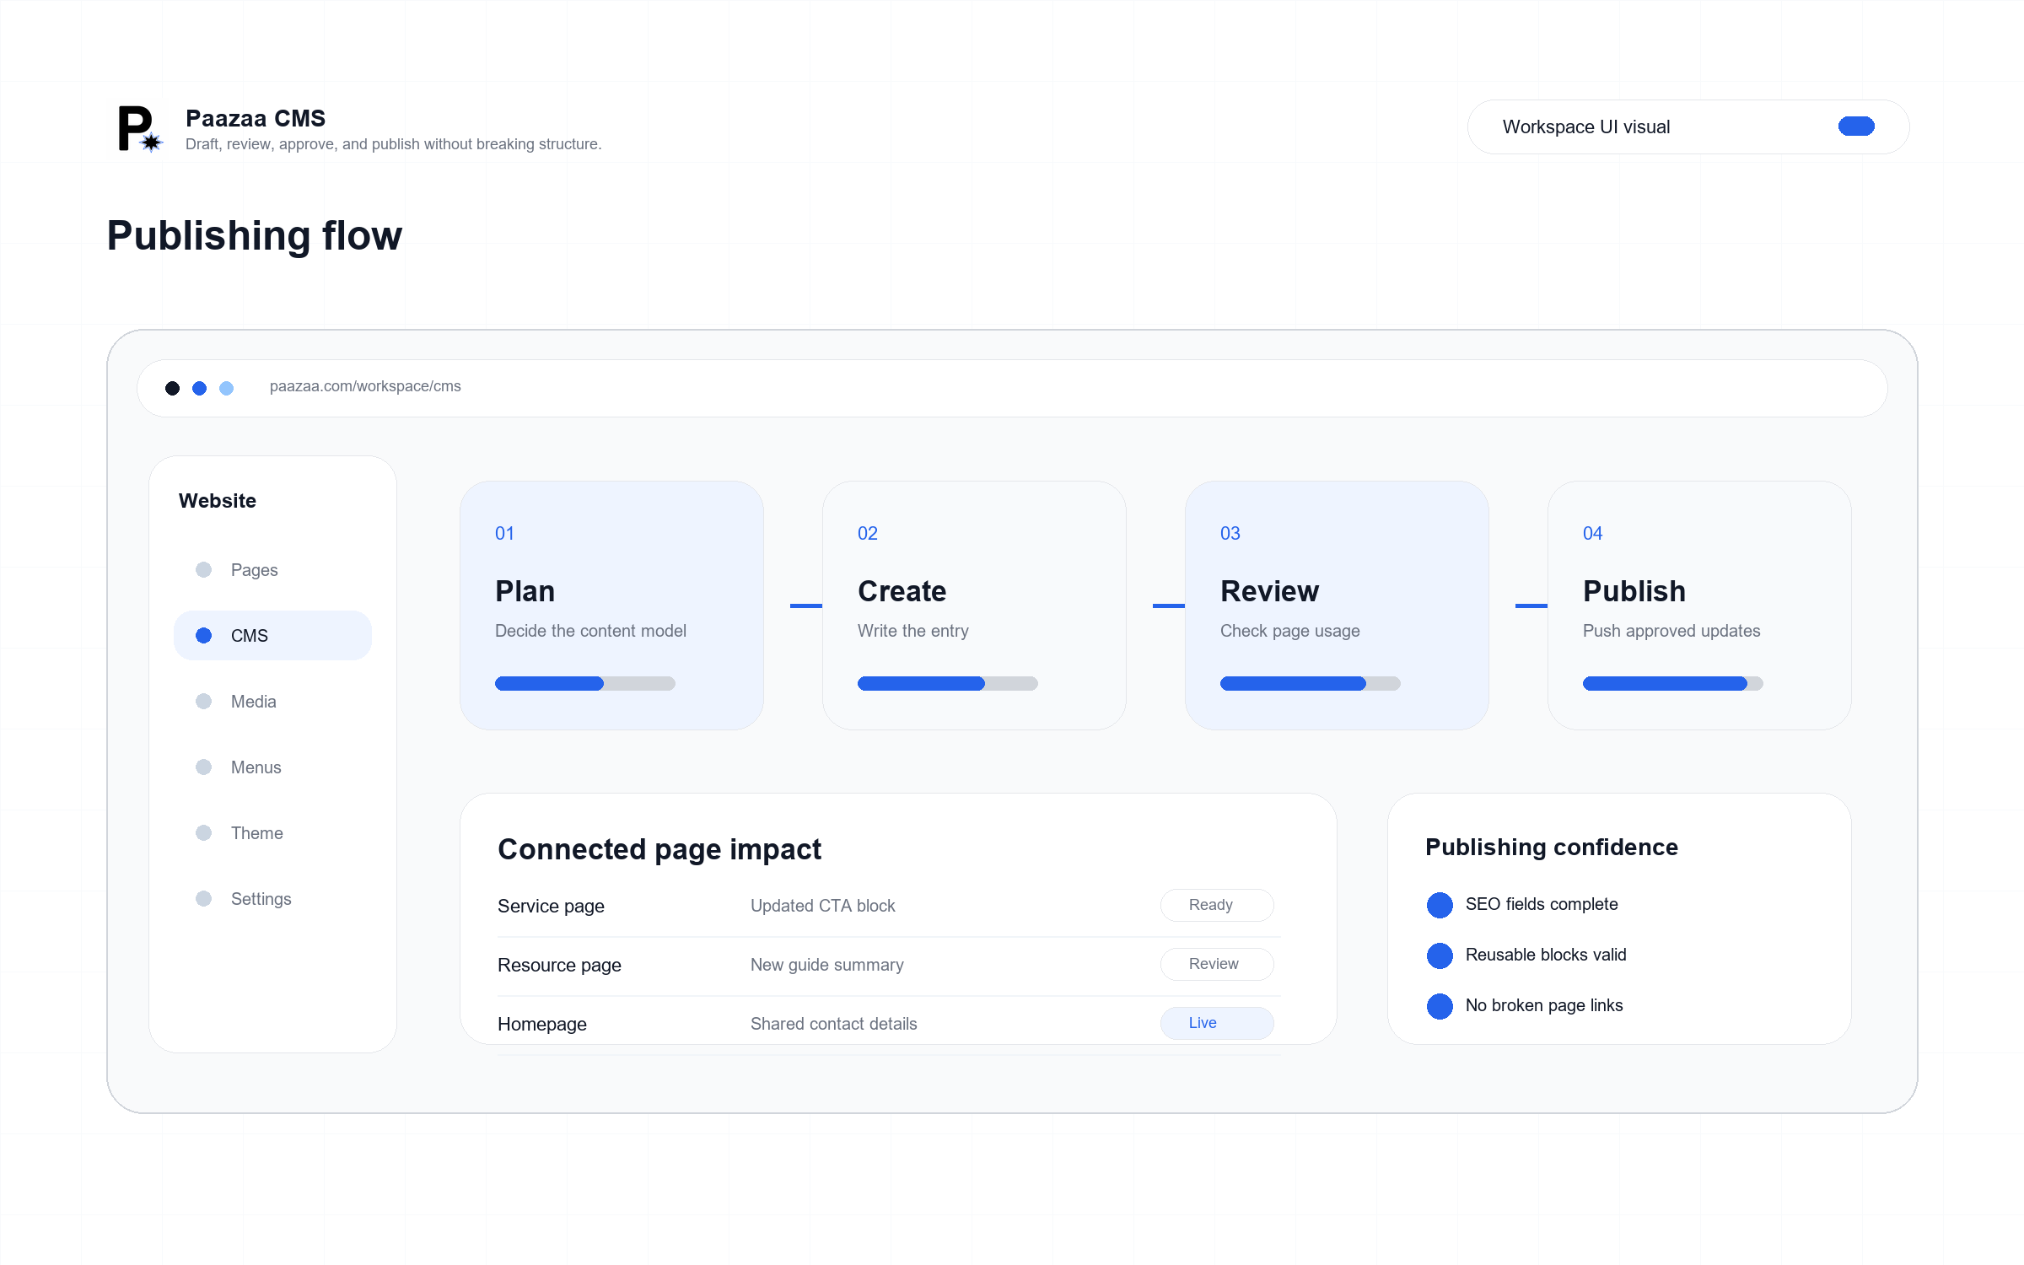Click the light blue window dot

pyautogui.click(x=227, y=388)
